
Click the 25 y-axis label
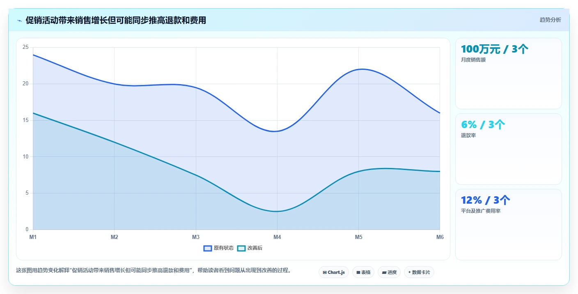coord(25,47)
